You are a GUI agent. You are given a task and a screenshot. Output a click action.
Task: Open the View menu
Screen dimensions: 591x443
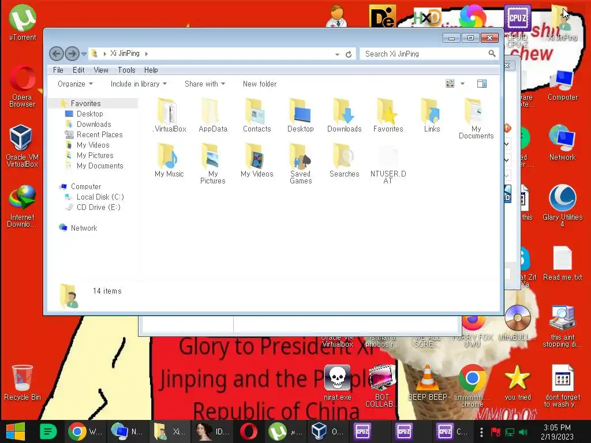100,70
